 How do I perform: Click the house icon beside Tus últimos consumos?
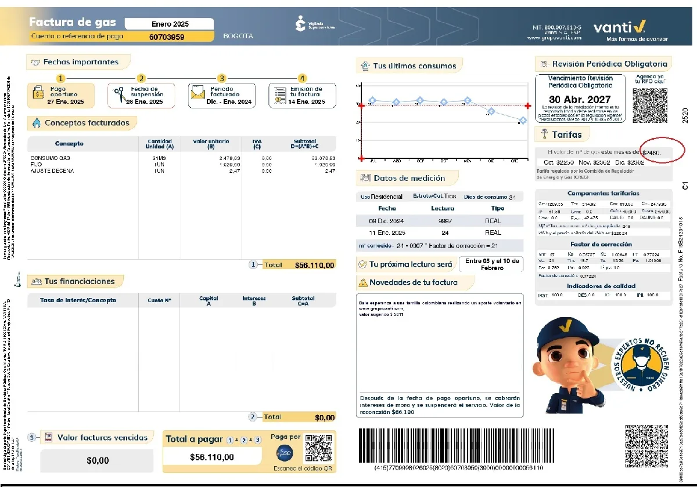click(365, 66)
